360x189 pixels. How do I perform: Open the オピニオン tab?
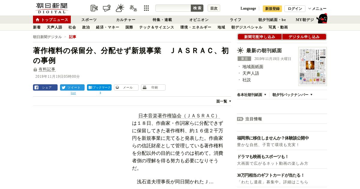coord(199,20)
